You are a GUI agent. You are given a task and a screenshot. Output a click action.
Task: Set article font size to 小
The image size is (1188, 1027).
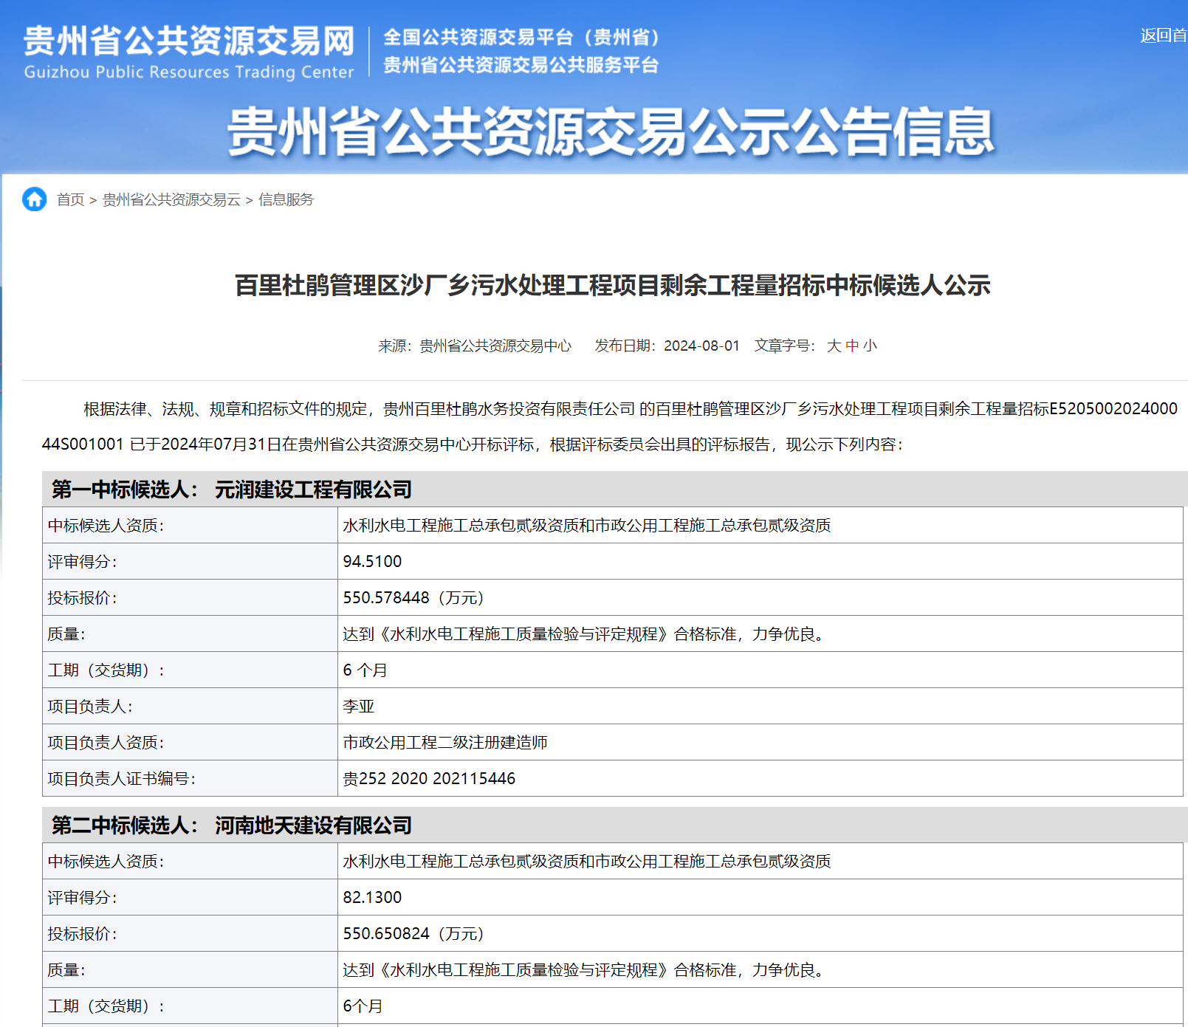(x=870, y=346)
